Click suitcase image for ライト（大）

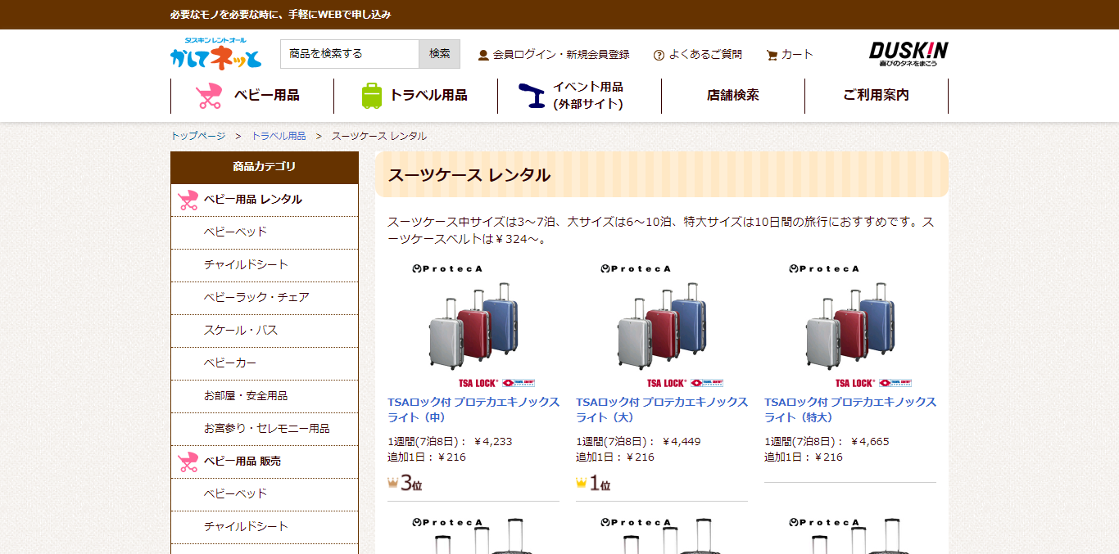point(662,326)
